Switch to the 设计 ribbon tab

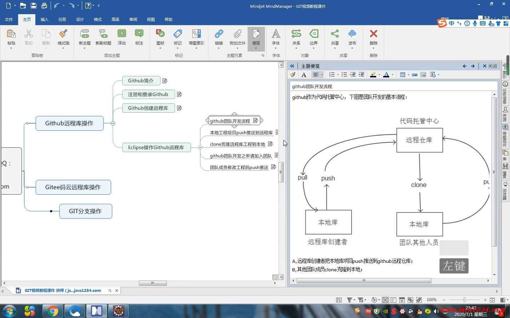[x=80, y=19]
